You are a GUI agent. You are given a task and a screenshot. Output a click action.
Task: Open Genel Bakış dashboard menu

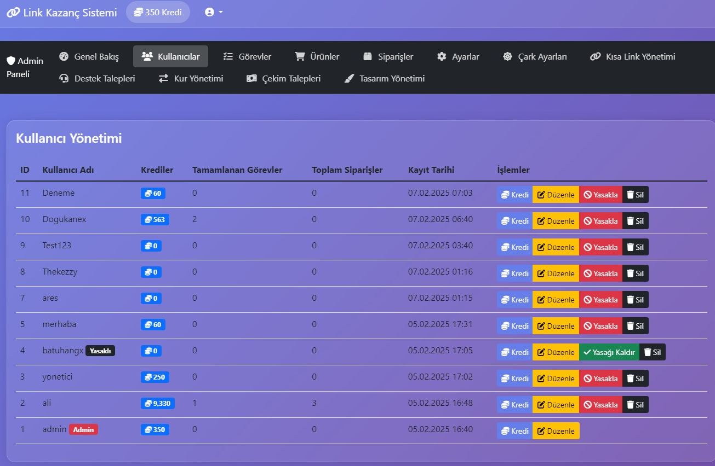click(x=89, y=56)
